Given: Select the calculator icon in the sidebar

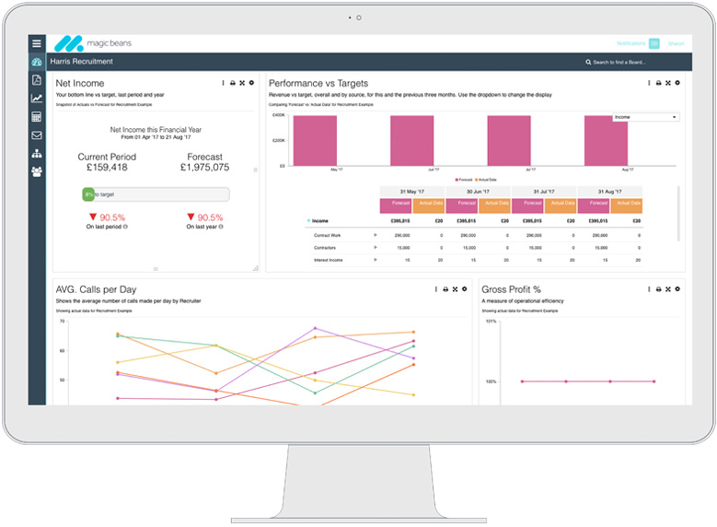Looking at the screenshot, I should click(37, 117).
